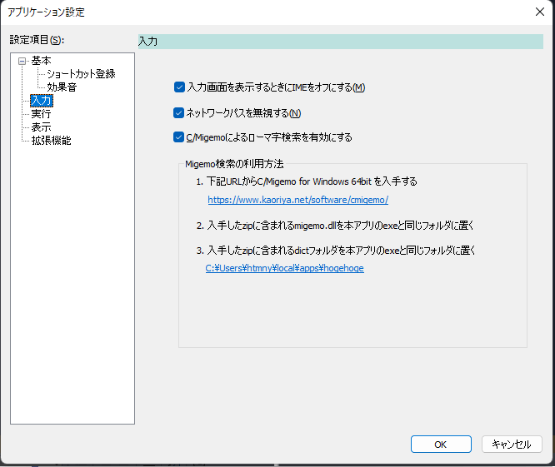Open the kaoriya.net cmigemo download link
This screenshot has height=467, width=555.
[x=298, y=200]
